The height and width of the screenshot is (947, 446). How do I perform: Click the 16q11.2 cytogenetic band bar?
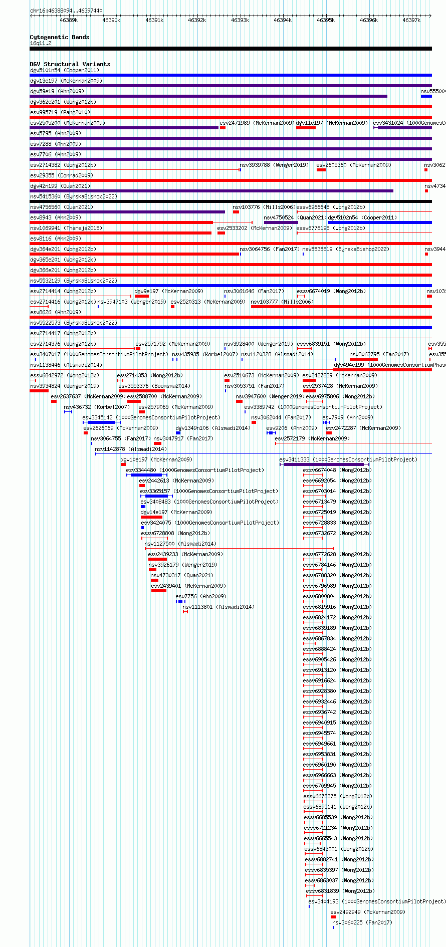point(231,49)
